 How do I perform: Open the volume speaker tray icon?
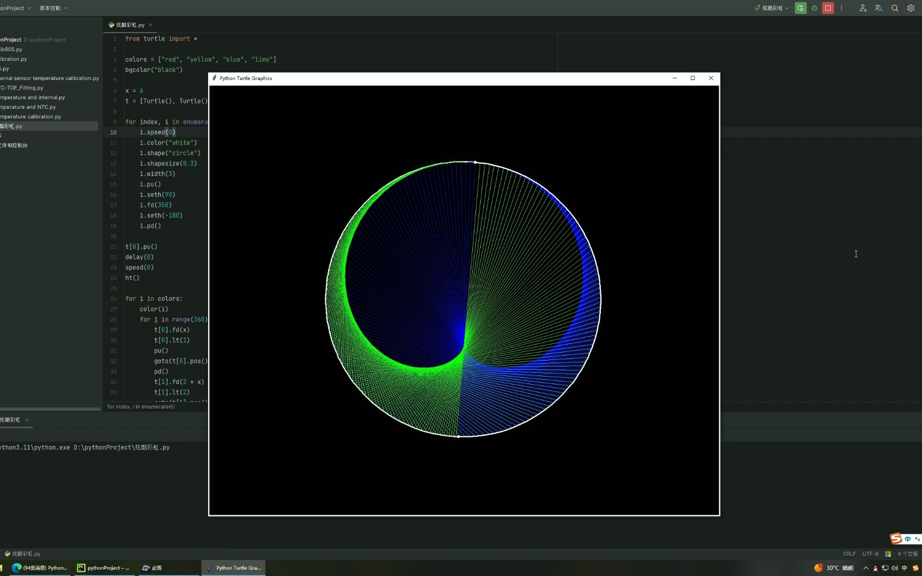tap(895, 568)
